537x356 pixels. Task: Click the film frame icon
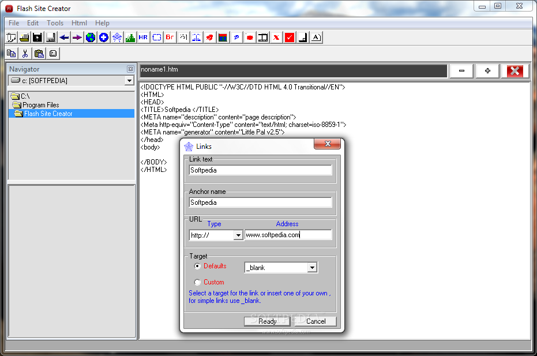(x=262, y=38)
